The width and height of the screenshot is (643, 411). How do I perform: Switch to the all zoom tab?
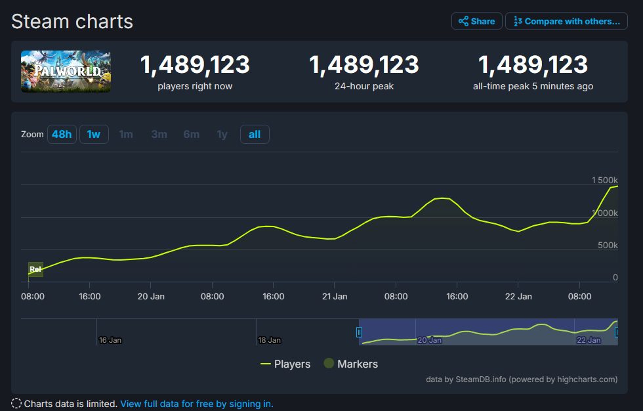(x=255, y=134)
